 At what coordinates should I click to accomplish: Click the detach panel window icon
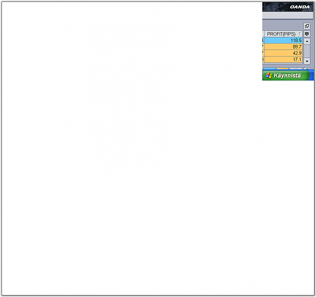point(307,26)
